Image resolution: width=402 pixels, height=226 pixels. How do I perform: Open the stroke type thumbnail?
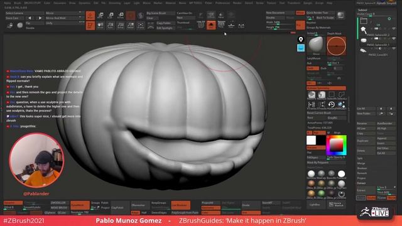coord(336,46)
